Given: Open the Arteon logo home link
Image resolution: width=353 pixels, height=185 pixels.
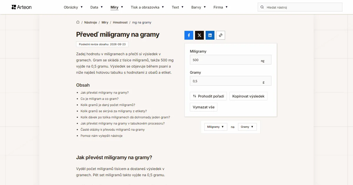Looking at the screenshot, I should (21, 7).
